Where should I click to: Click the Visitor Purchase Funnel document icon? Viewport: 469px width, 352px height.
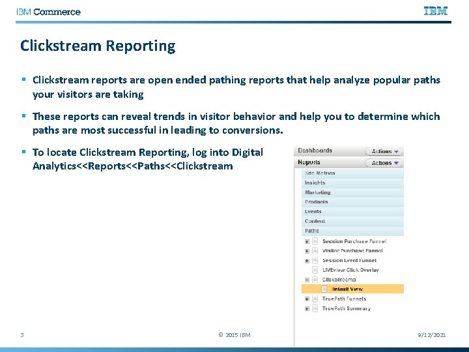pyautogui.click(x=315, y=250)
